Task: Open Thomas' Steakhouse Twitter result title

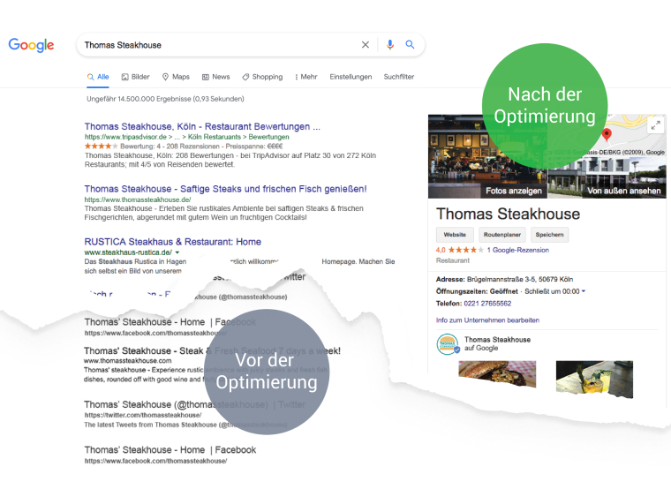Action: click(x=195, y=405)
